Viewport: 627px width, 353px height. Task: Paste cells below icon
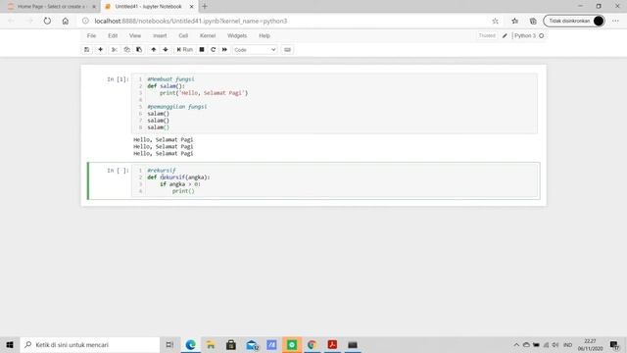[x=139, y=50]
